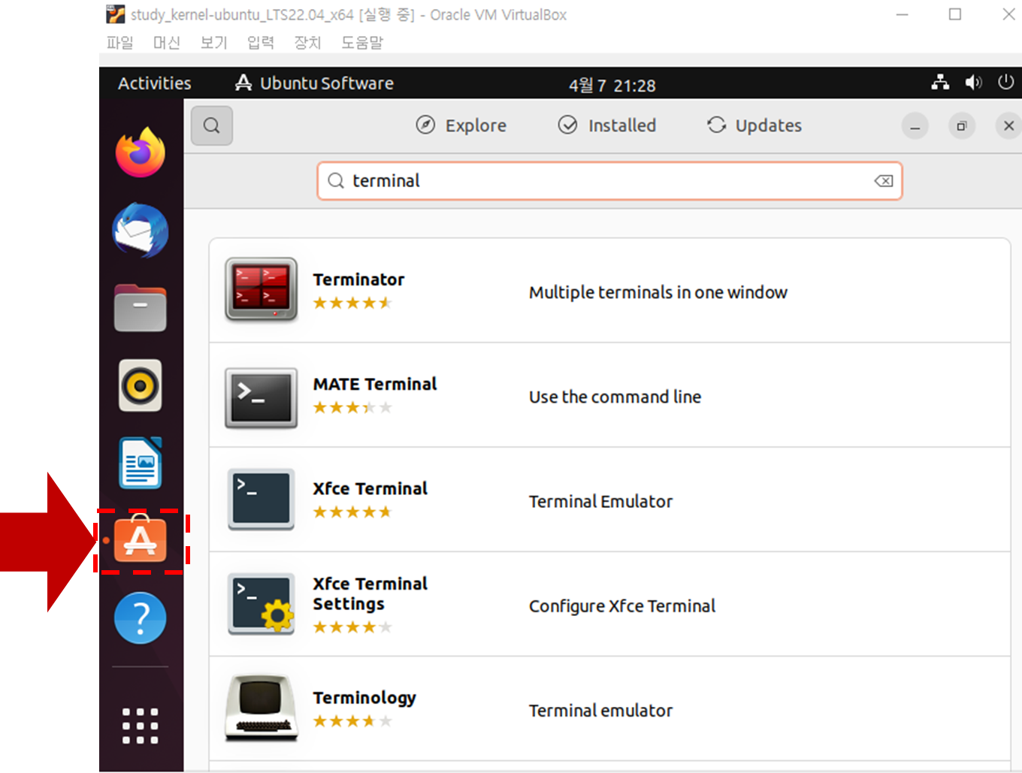Open Firefox from the dock

[x=141, y=152]
